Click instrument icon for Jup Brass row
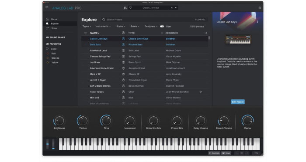Screen dimensions: 306x162 [x=123, y=62]
